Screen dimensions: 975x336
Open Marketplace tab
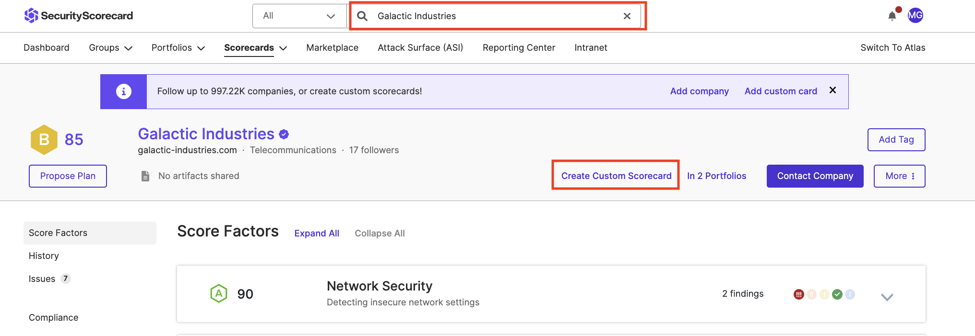(333, 47)
